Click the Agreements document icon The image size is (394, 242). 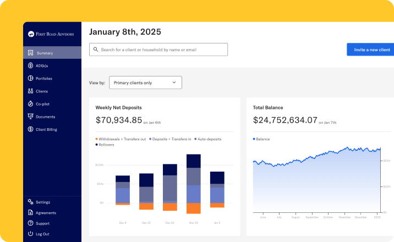(30, 212)
